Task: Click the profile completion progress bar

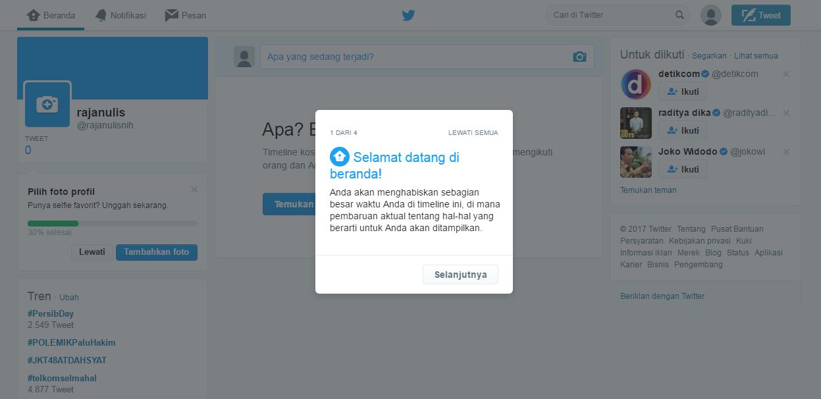Action: click(x=113, y=223)
